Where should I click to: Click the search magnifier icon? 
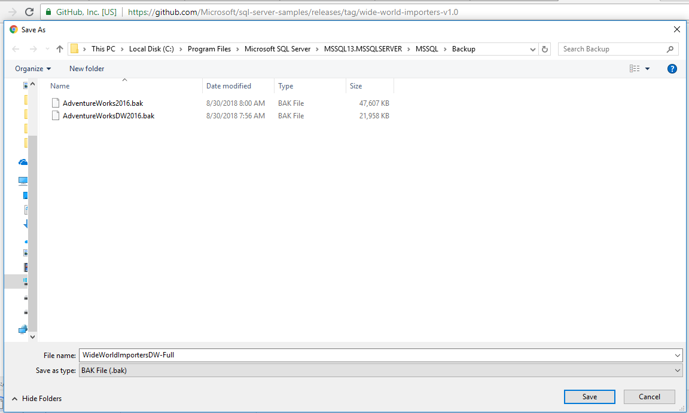(670, 49)
